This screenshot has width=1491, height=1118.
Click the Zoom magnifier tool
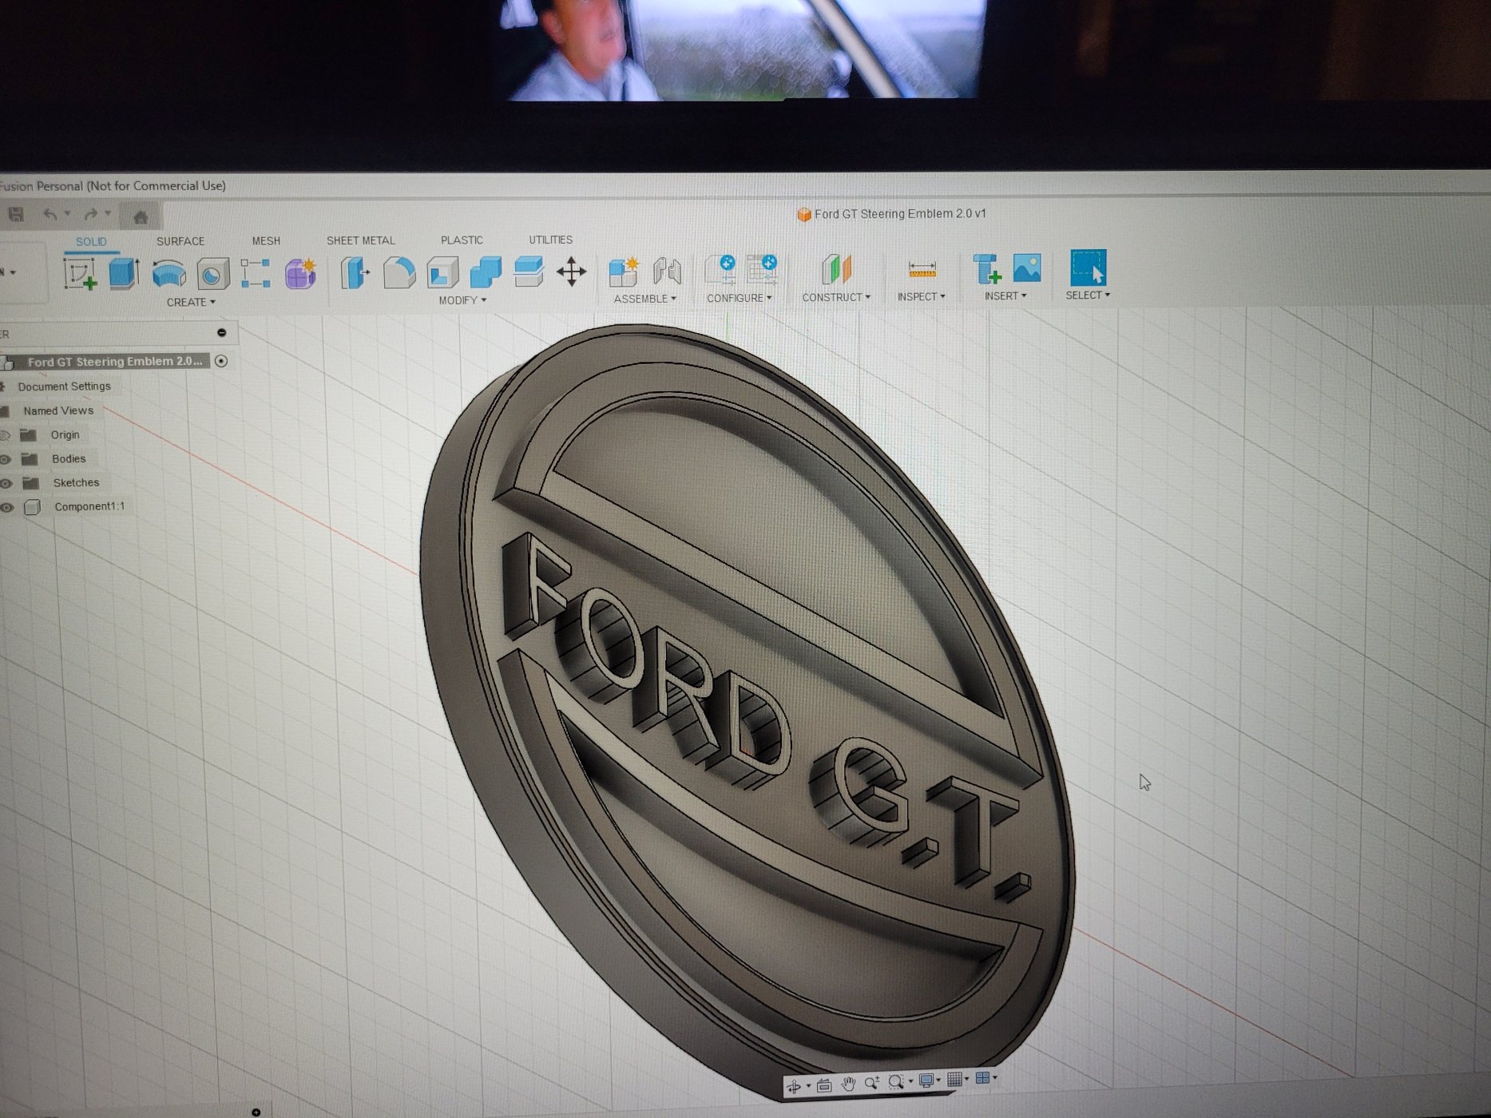tap(873, 1082)
